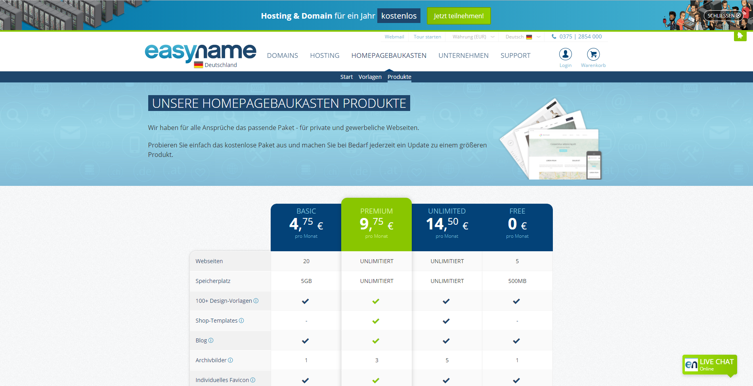Click the Hosting & Domain banner text

coord(318,16)
